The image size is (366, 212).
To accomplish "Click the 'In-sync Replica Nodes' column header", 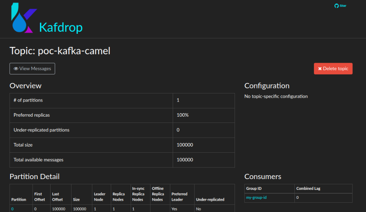I will point(138,194).
